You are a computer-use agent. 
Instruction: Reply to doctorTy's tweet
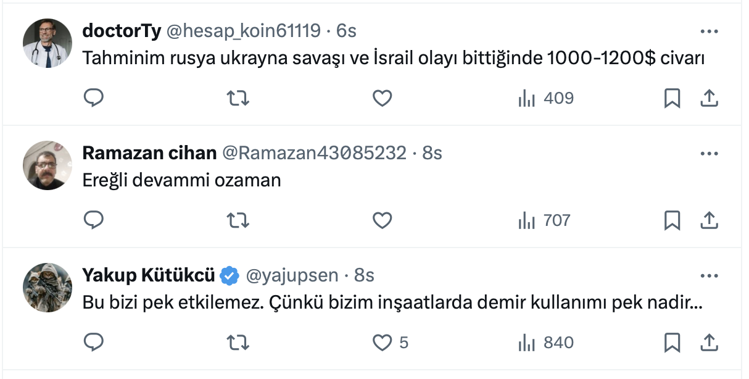point(94,98)
